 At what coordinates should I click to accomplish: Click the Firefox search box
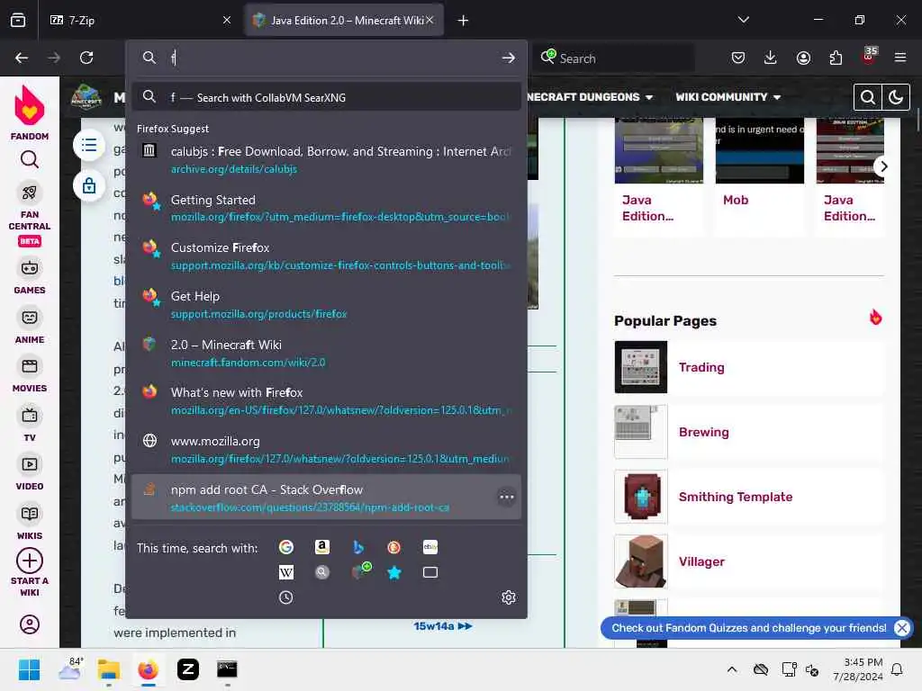pyautogui.click(x=614, y=58)
